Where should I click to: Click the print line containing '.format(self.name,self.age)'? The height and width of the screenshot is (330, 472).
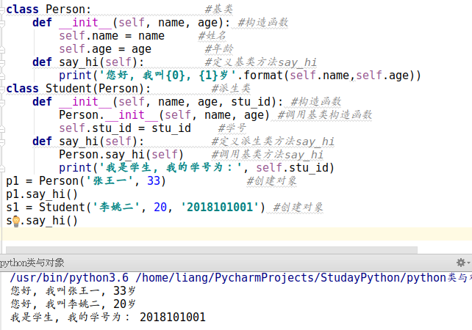pos(240,76)
